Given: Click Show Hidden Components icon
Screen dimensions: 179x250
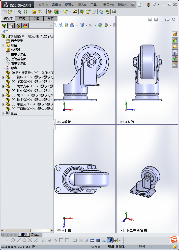Looking at the screenshot, I should (x=50, y=12).
